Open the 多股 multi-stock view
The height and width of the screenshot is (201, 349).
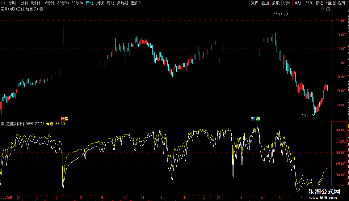coord(276,3)
